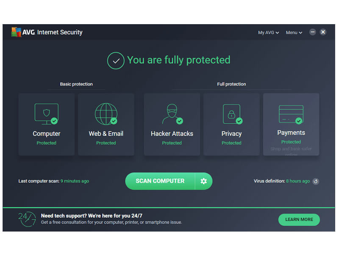Open scan settings gear icon

[204, 181]
